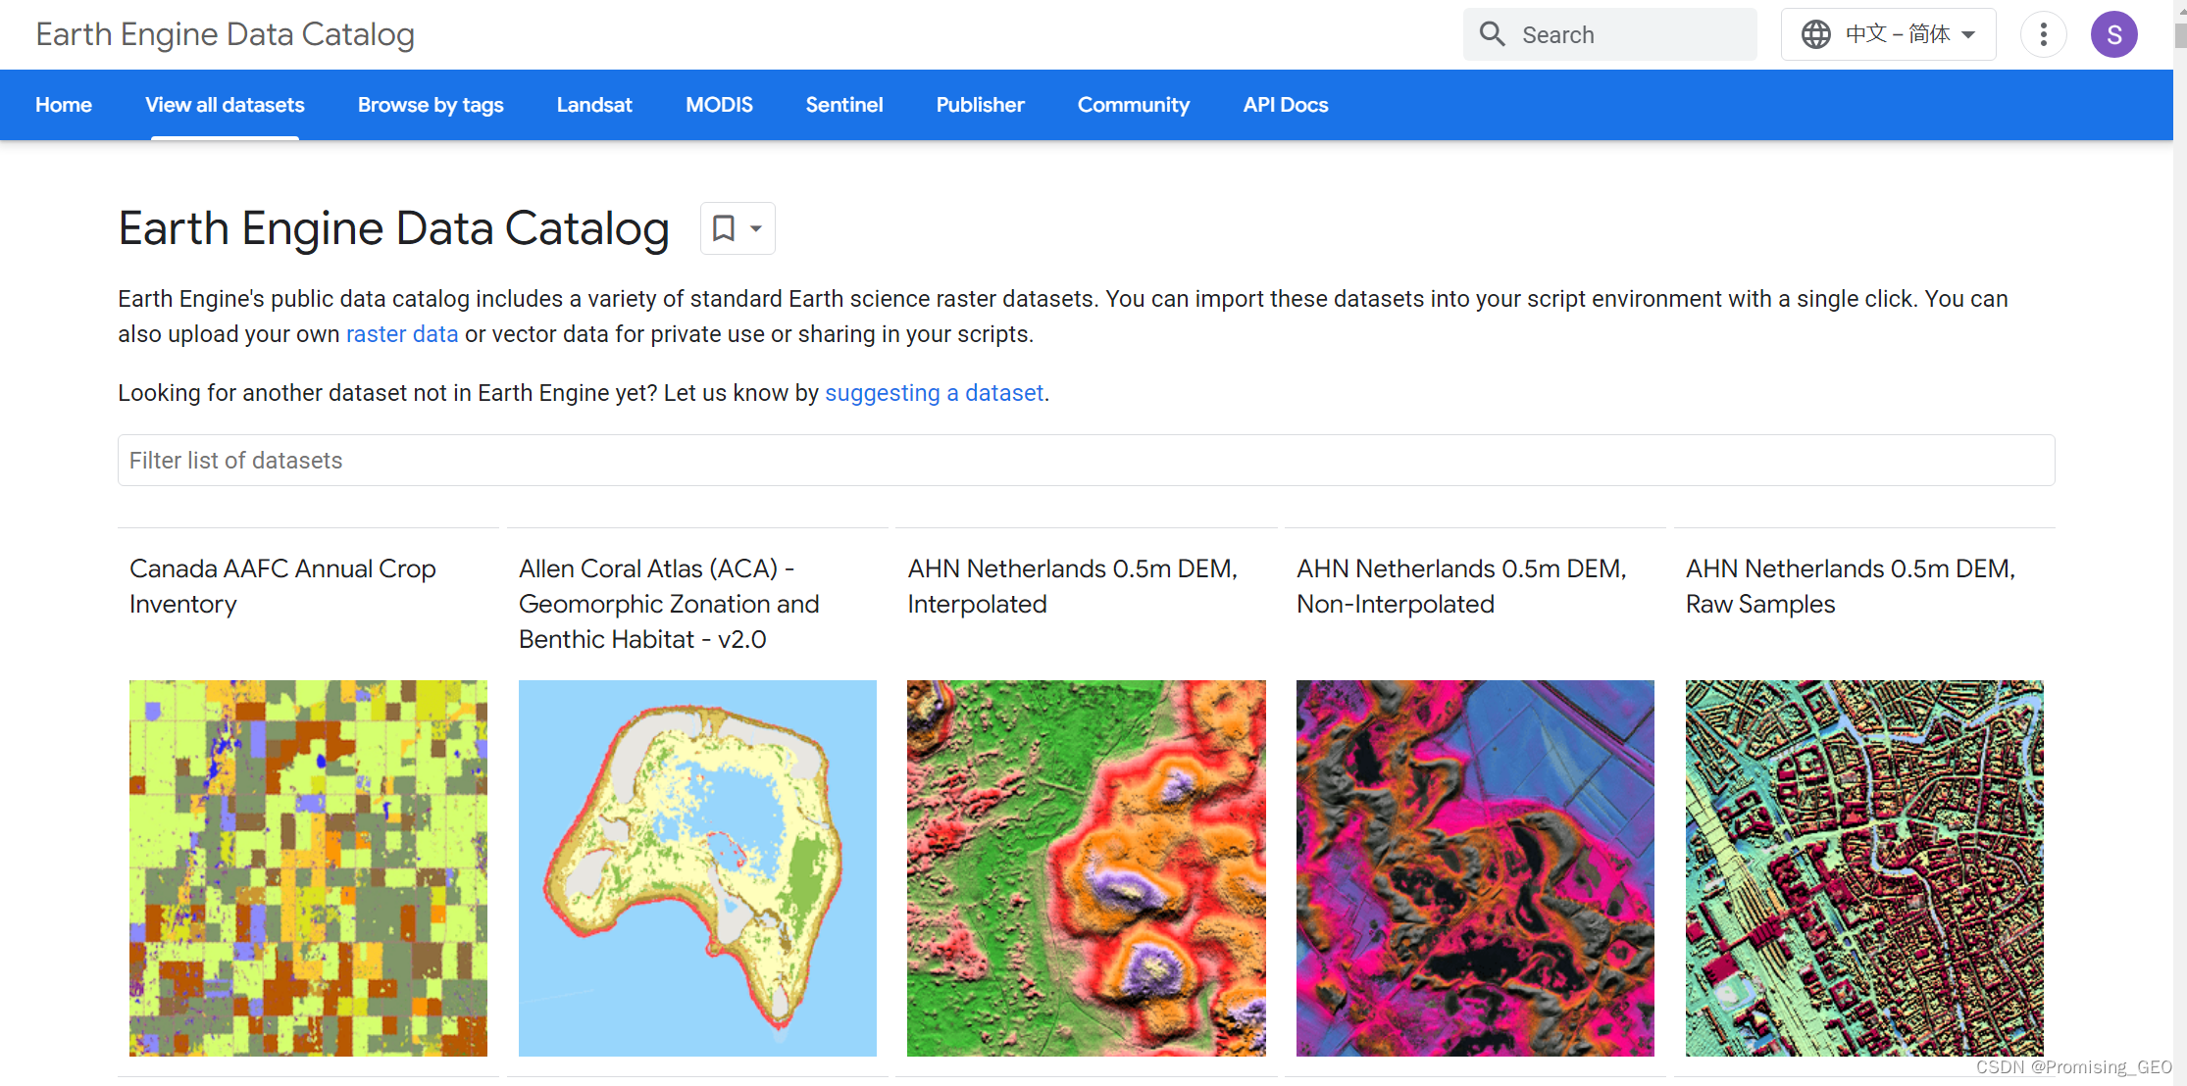Switch to the Browse by tags tab
The height and width of the screenshot is (1086, 2187).
point(430,105)
